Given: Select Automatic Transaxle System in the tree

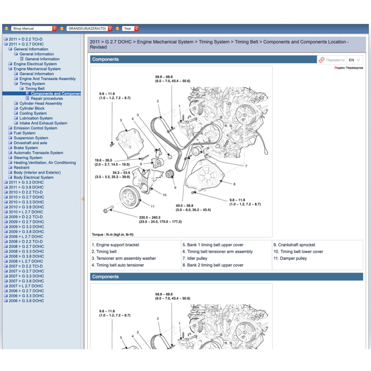Looking at the screenshot, I should [38, 153].
